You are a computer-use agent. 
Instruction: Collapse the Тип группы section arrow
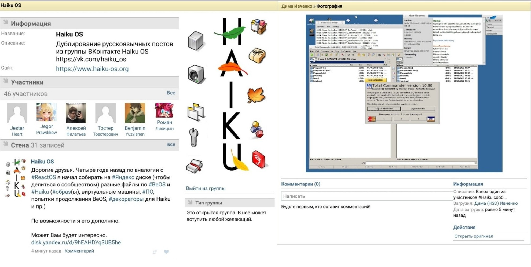click(190, 202)
